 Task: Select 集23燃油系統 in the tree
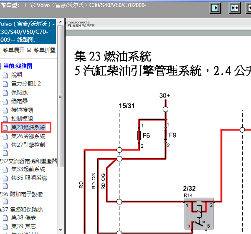[x=28, y=127]
